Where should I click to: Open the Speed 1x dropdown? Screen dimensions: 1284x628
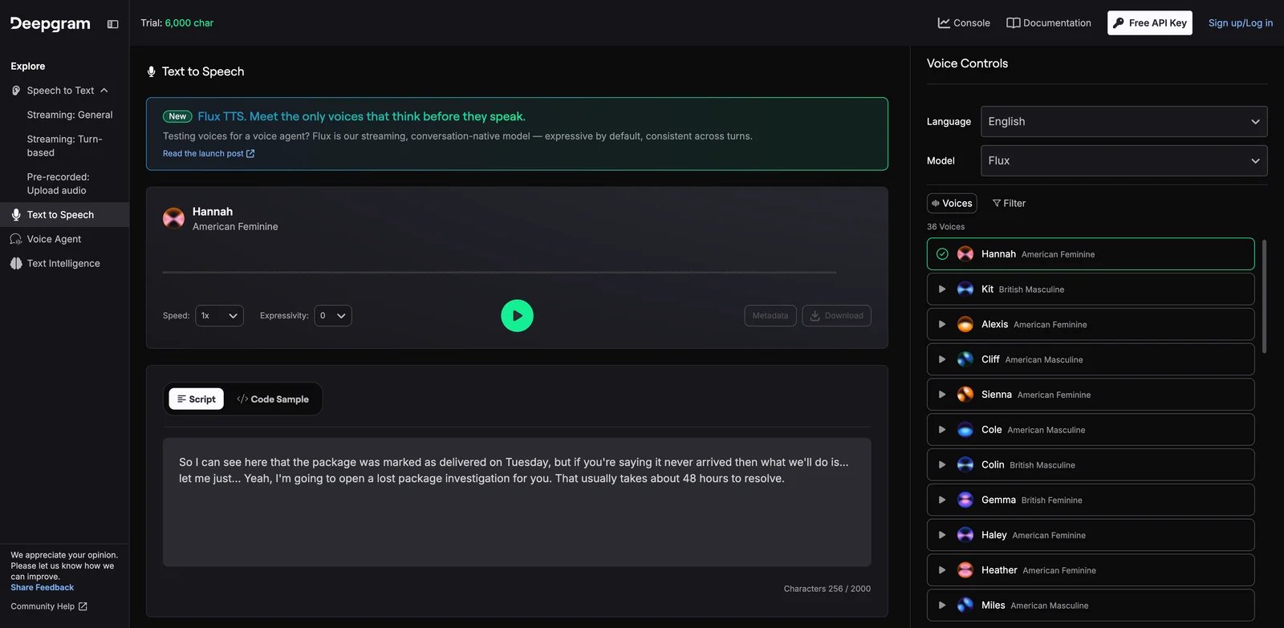point(219,316)
